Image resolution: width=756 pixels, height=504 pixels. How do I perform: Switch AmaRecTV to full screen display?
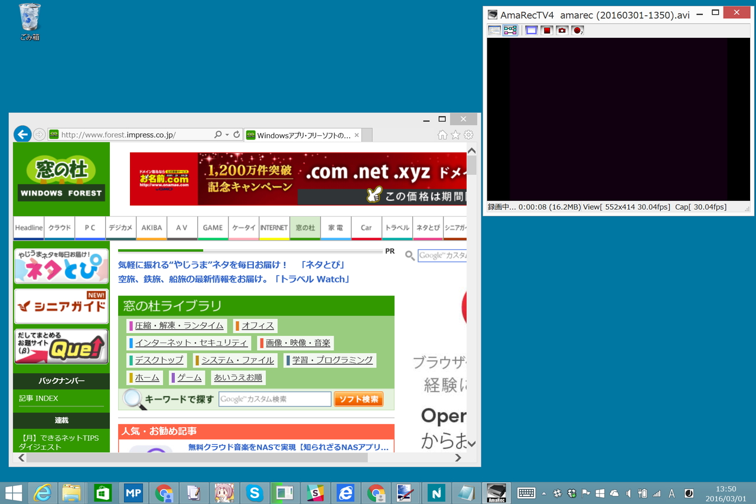click(x=531, y=30)
